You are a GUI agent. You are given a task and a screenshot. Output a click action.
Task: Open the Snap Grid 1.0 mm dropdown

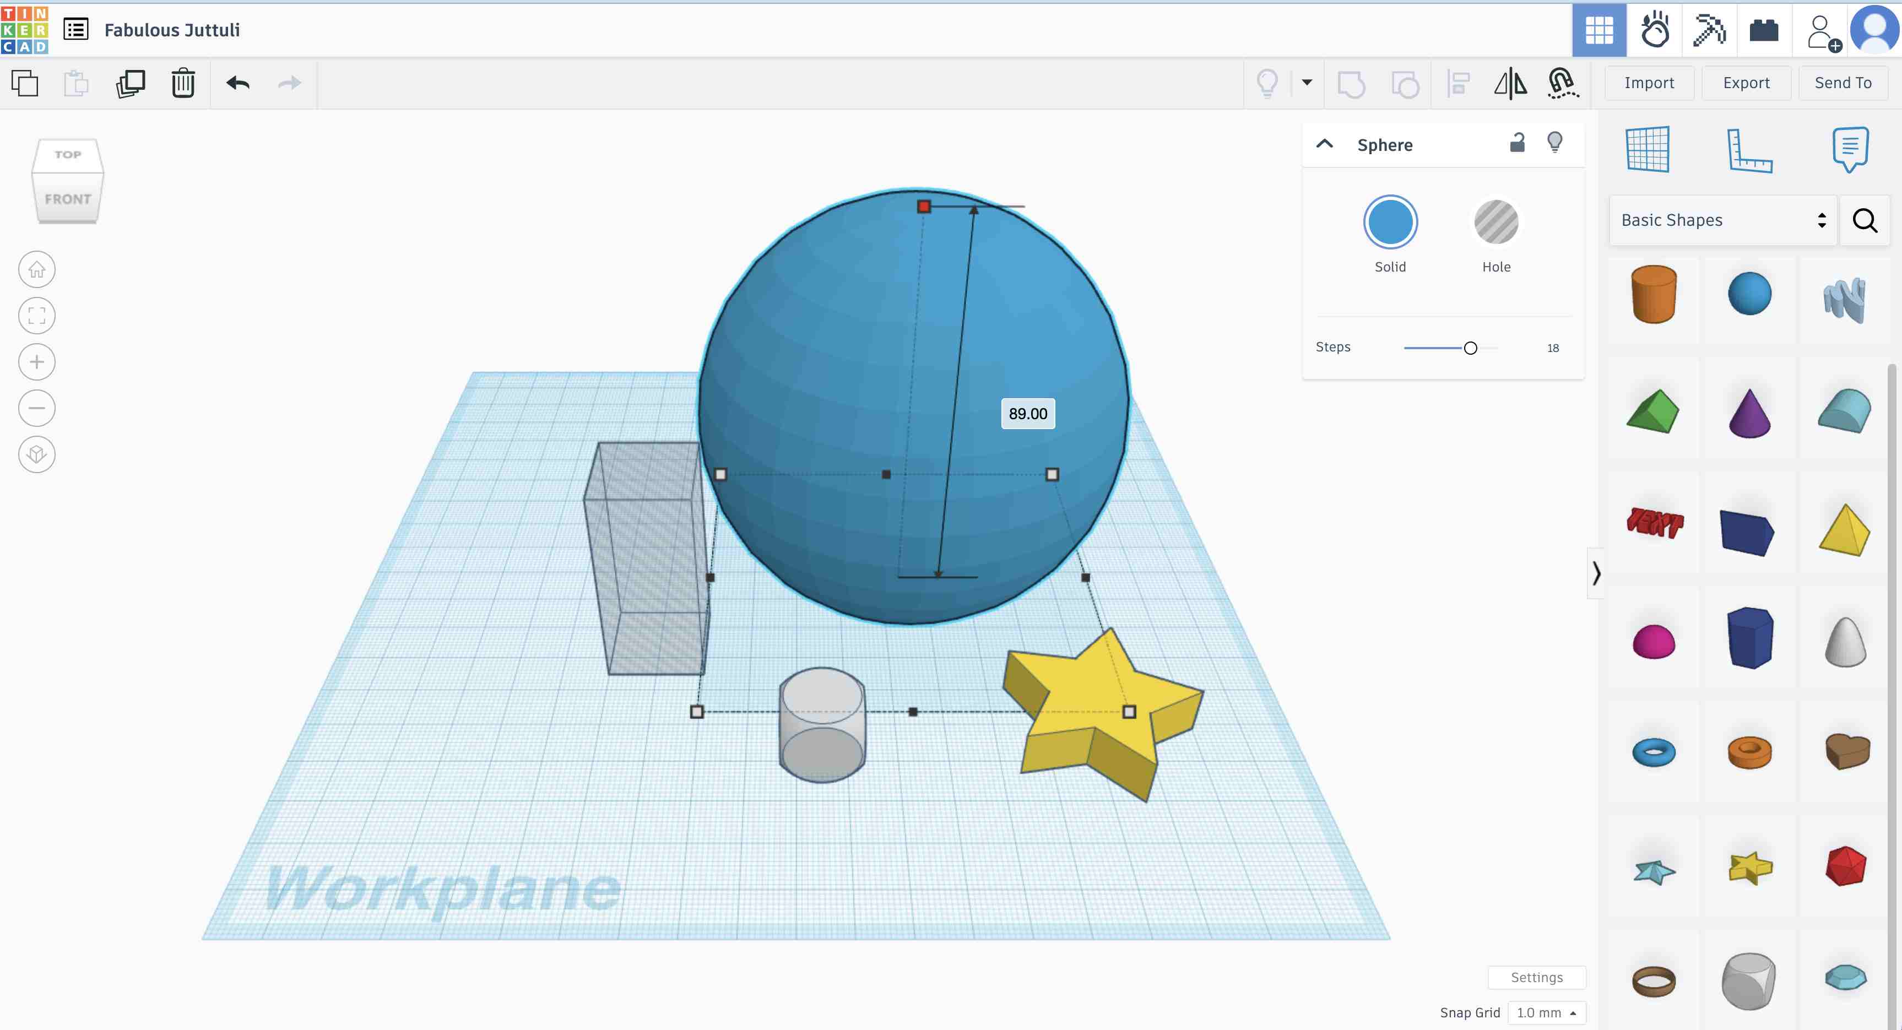pyautogui.click(x=1546, y=1013)
